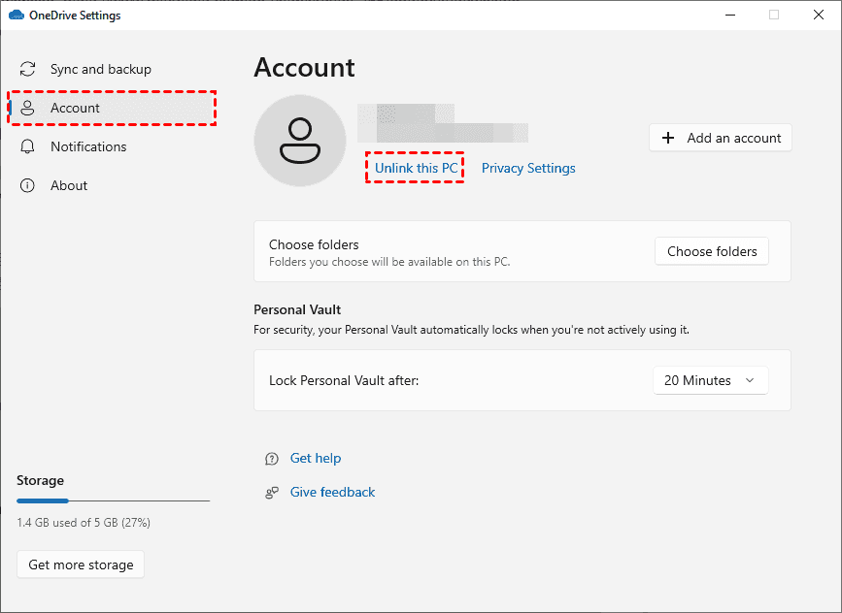
Task: Click the storage usage progress bar
Action: (x=113, y=500)
